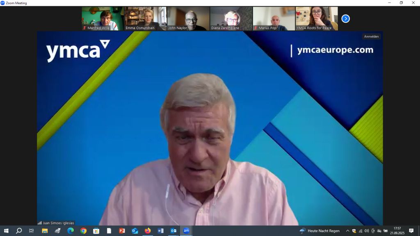Expand hidden system tray icons chevron

[348, 231]
